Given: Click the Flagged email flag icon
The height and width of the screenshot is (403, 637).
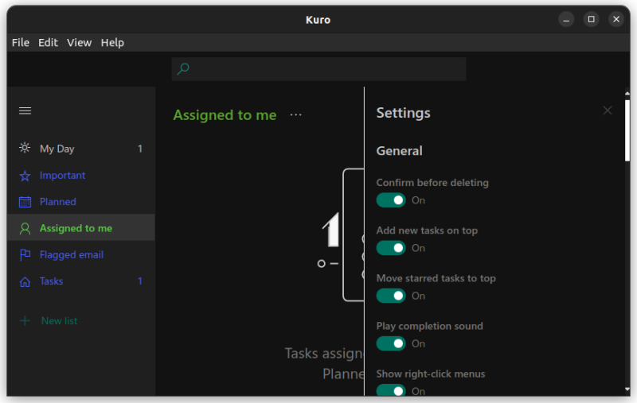Looking at the screenshot, I should pyautogui.click(x=25, y=255).
